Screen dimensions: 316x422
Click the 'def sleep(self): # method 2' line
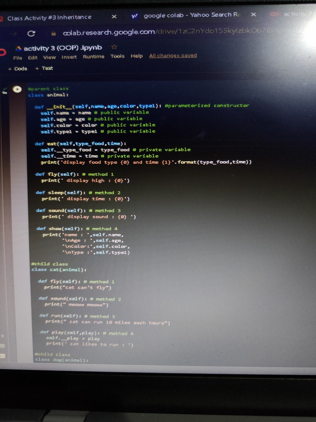point(78,193)
